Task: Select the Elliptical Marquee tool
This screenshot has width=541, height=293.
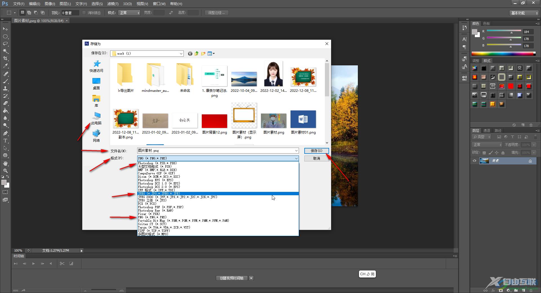Action: pos(5,37)
